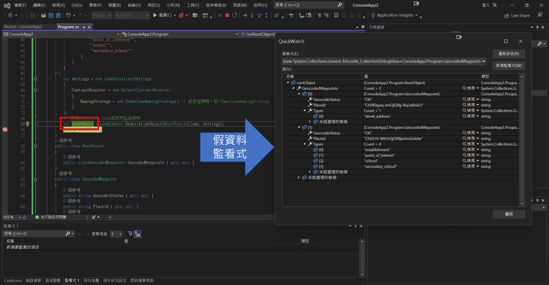Toggle a bookmark using the bookmark icon
Screen dimensions: 549x285
336,15
